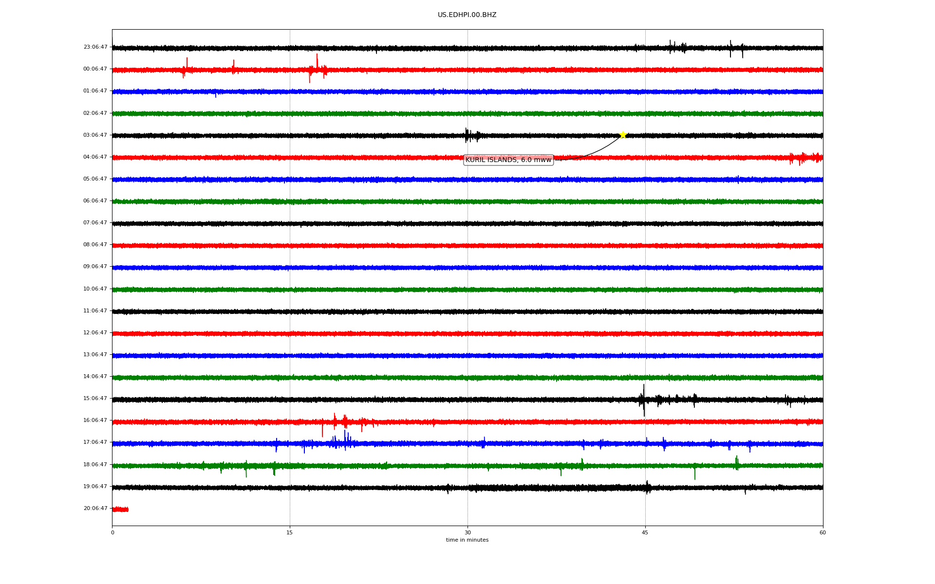Click the yellow star earthquake marker
This screenshot has width=935, height=584.
point(623,135)
